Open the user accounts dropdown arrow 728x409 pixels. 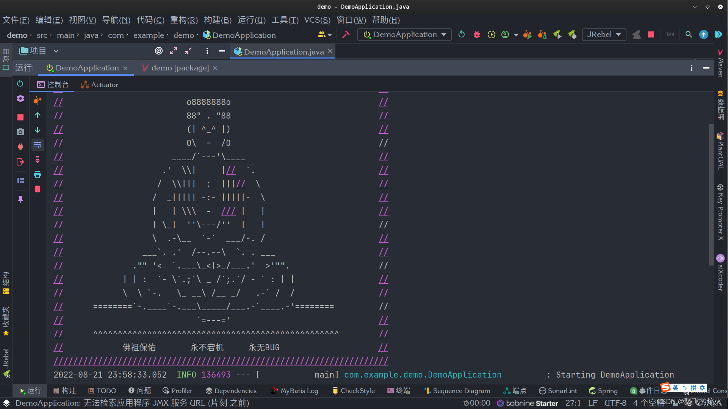pyautogui.click(x=330, y=35)
